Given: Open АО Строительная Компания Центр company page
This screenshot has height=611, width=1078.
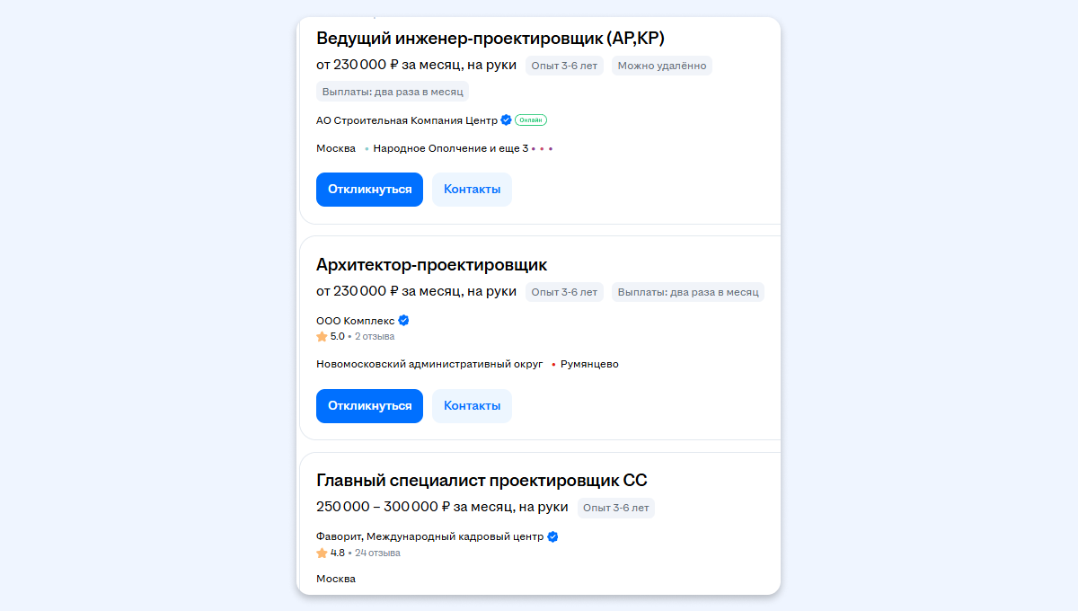Looking at the screenshot, I should (x=406, y=120).
